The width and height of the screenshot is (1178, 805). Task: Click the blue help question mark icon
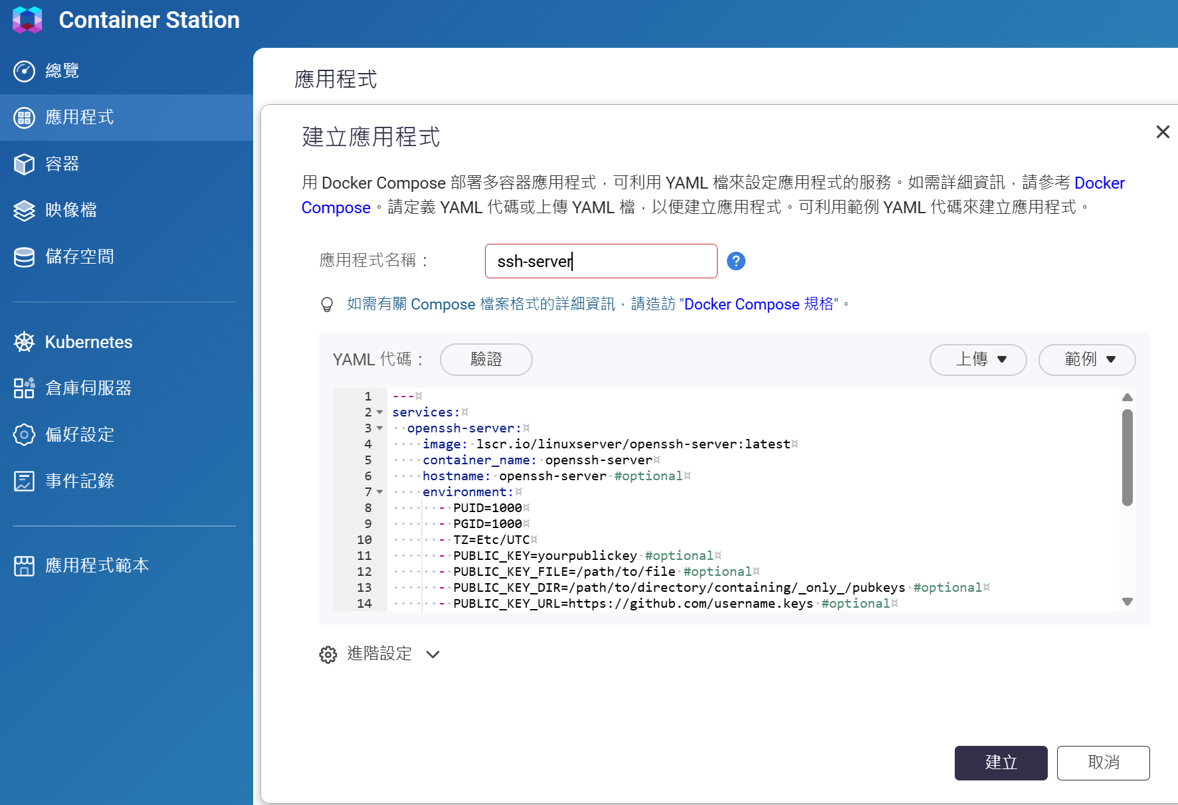pos(736,261)
